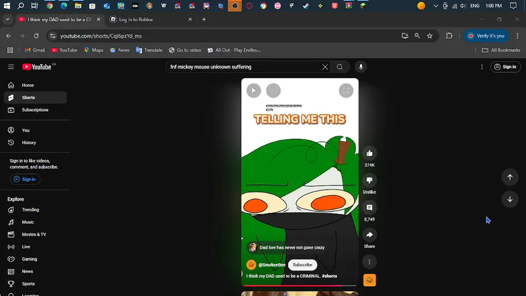Open Home in the YouTube sidebar
526x296 pixels.
35,85
